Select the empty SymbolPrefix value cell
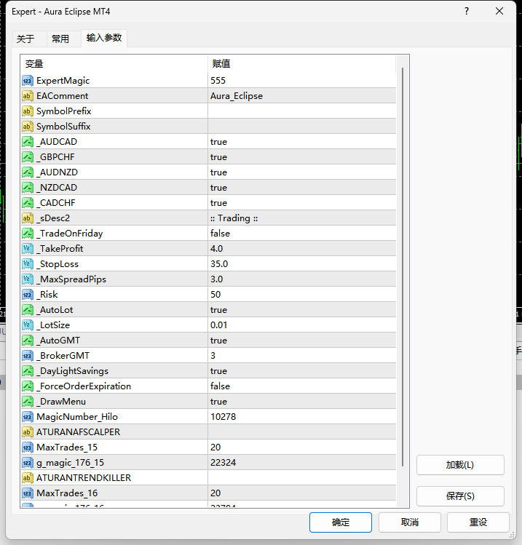The width and height of the screenshot is (522, 545). (x=302, y=111)
